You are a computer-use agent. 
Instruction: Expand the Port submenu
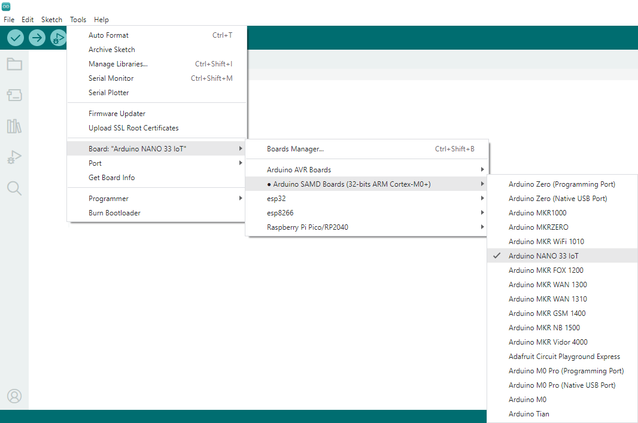(x=156, y=163)
